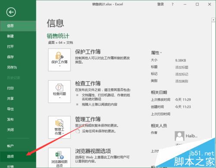Close the Excel window
Viewport: 216px width, 168px height.
[210, 4]
